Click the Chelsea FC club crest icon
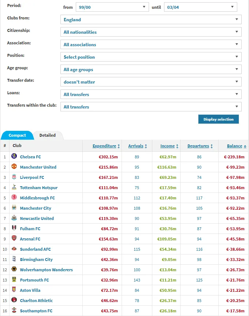 [x=14, y=157]
